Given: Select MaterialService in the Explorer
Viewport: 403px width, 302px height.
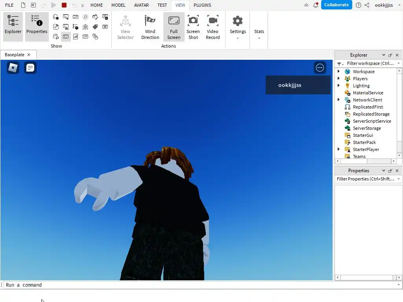Looking at the screenshot, I should click(368, 93).
